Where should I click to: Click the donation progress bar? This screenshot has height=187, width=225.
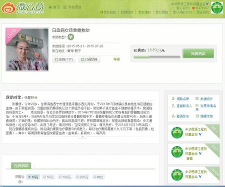pyautogui.click(x=157, y=57)
